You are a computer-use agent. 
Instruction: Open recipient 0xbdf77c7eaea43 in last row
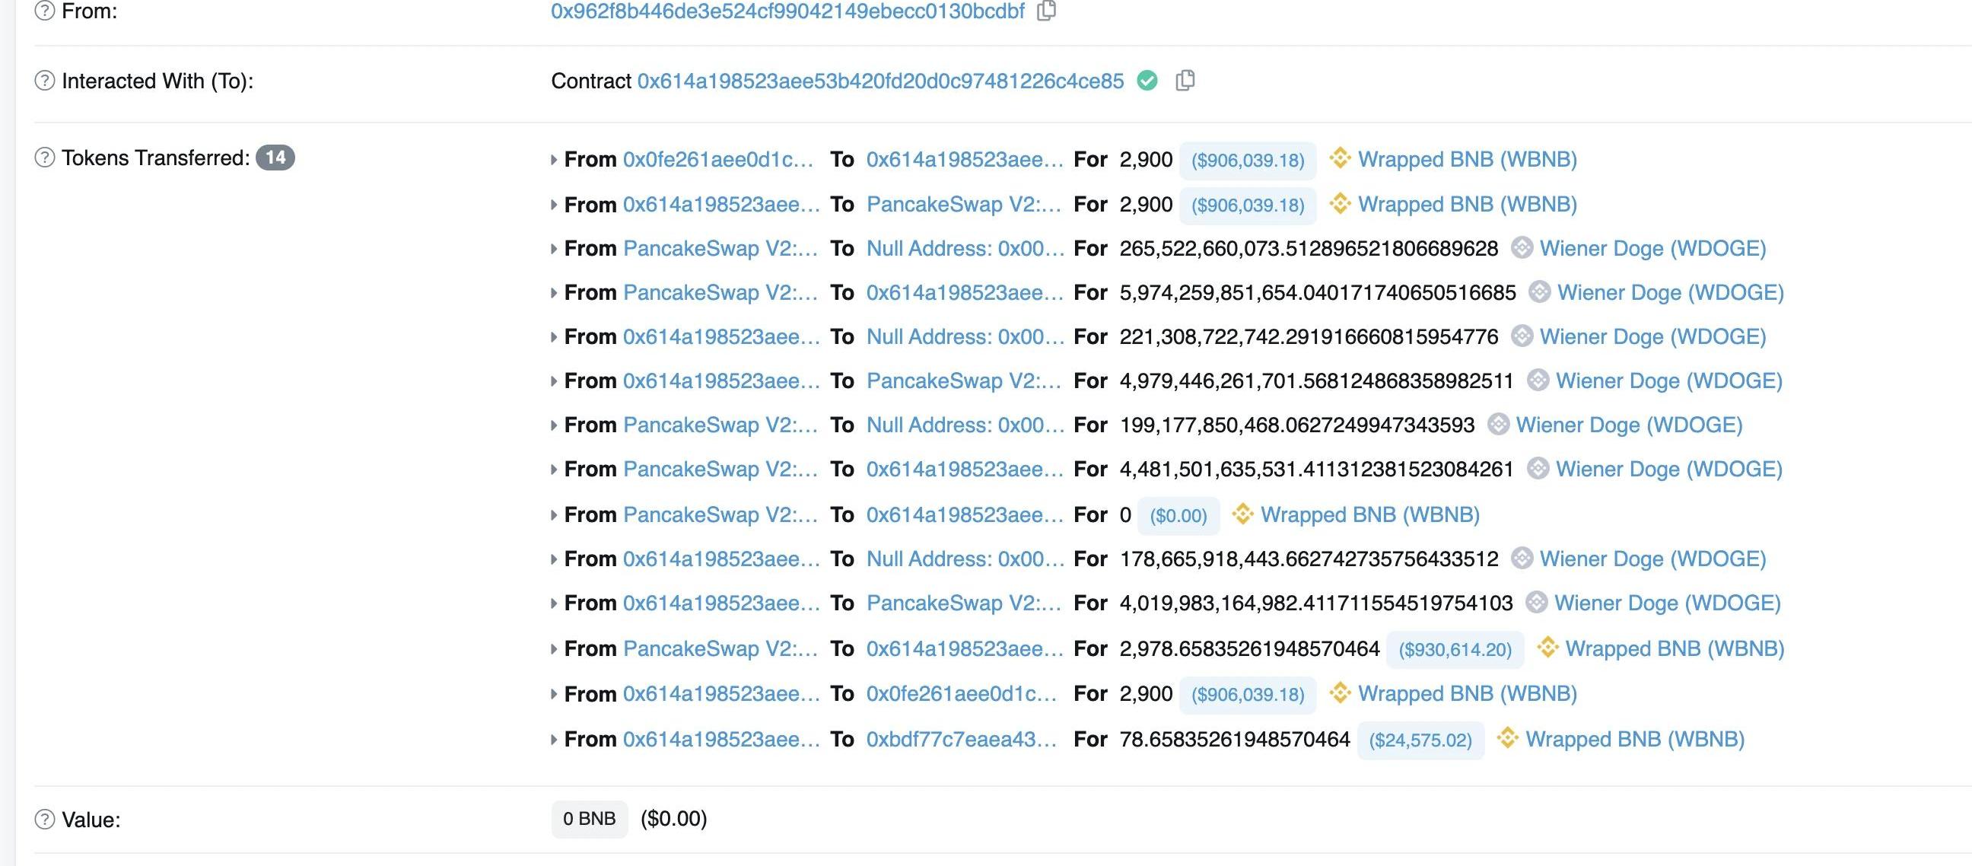tap(962, 738)
